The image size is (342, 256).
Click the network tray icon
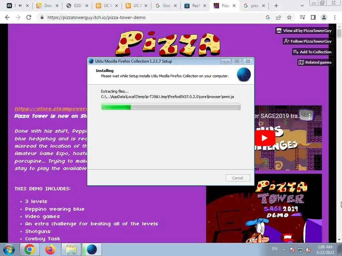300,250
